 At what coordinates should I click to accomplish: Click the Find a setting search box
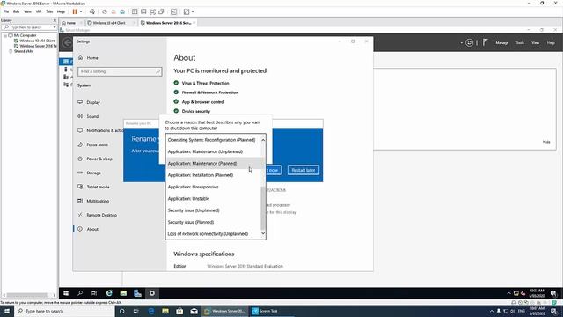[x=120, y=71]
